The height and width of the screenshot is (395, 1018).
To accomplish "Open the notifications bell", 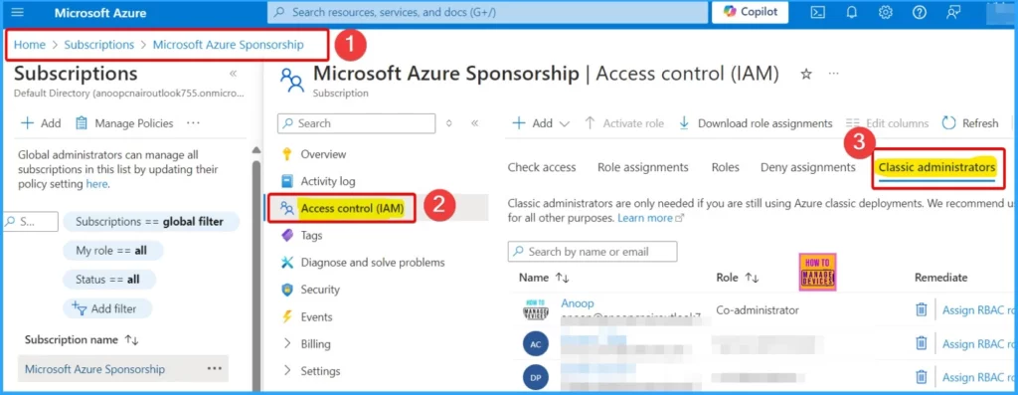I will (x=852, y=12).
